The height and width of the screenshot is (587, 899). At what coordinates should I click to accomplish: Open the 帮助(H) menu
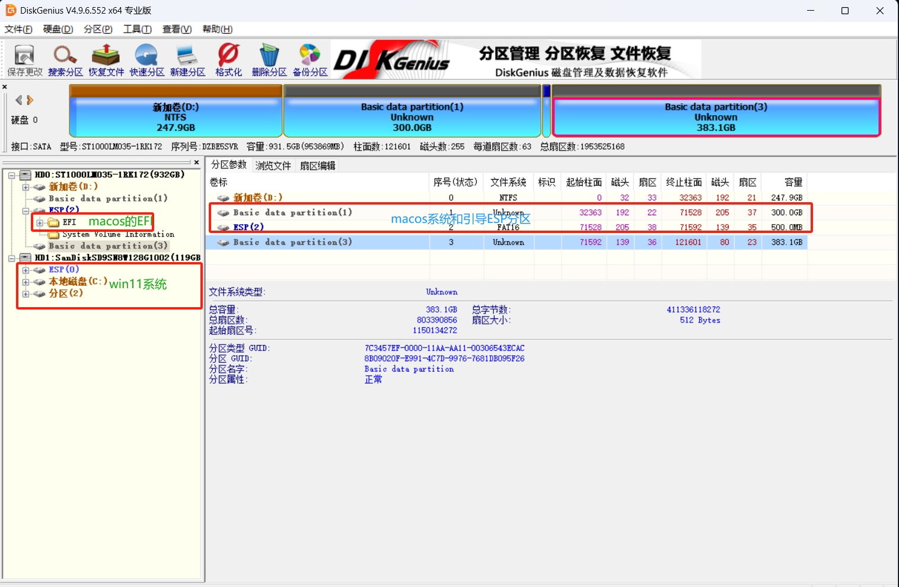tap(217, 29)
